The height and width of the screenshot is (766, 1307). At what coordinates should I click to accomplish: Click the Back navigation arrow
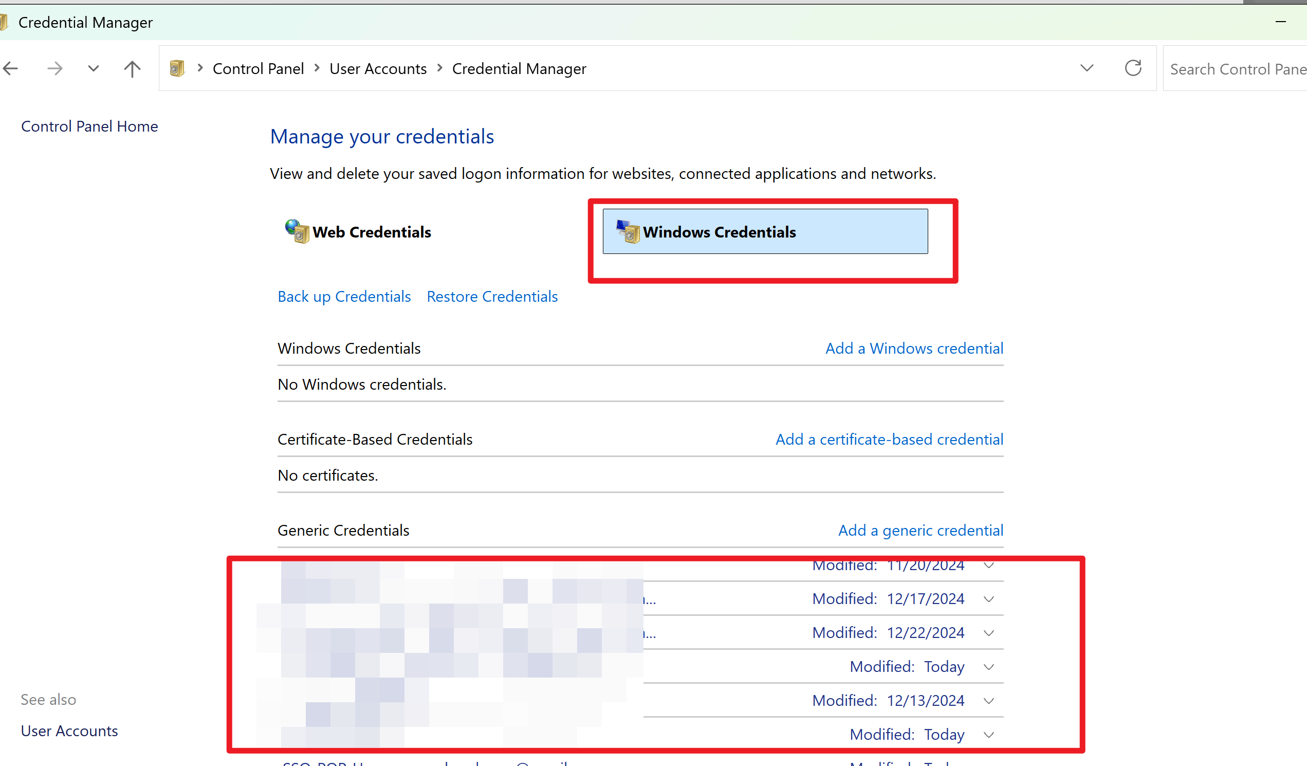[x=10, y=68]
